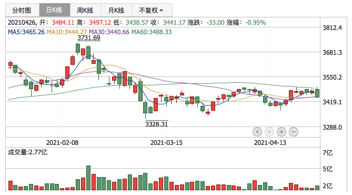Screen dimensions: 352x195
Task: Click the 3731.69 high price label
Action: pos(89,38)
